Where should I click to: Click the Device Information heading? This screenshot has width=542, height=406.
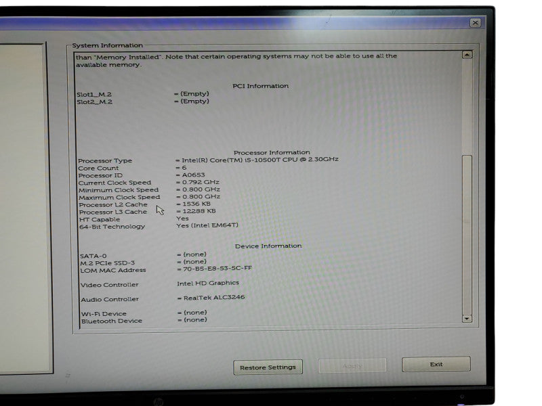pyautogui.click(x=268, y=246)
